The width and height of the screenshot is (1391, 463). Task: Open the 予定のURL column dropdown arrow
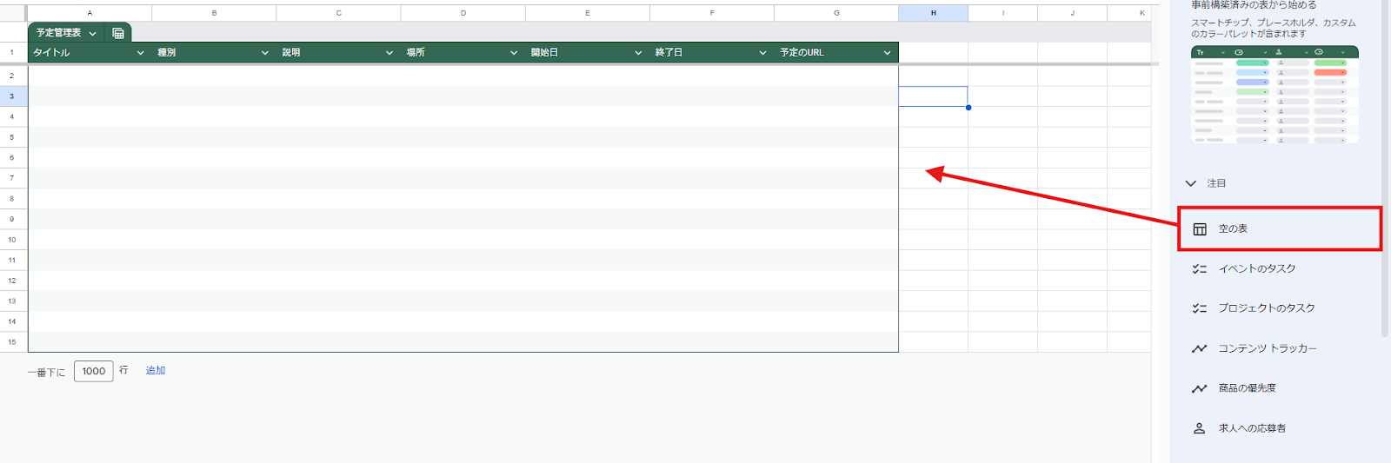coord(887,53)
